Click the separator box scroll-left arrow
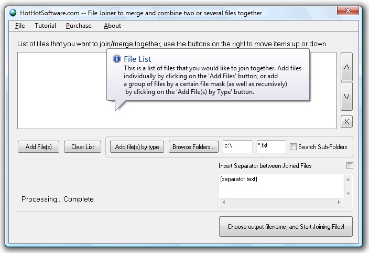Viewport: 369px width, 253px height. click(x=224, y=202)
